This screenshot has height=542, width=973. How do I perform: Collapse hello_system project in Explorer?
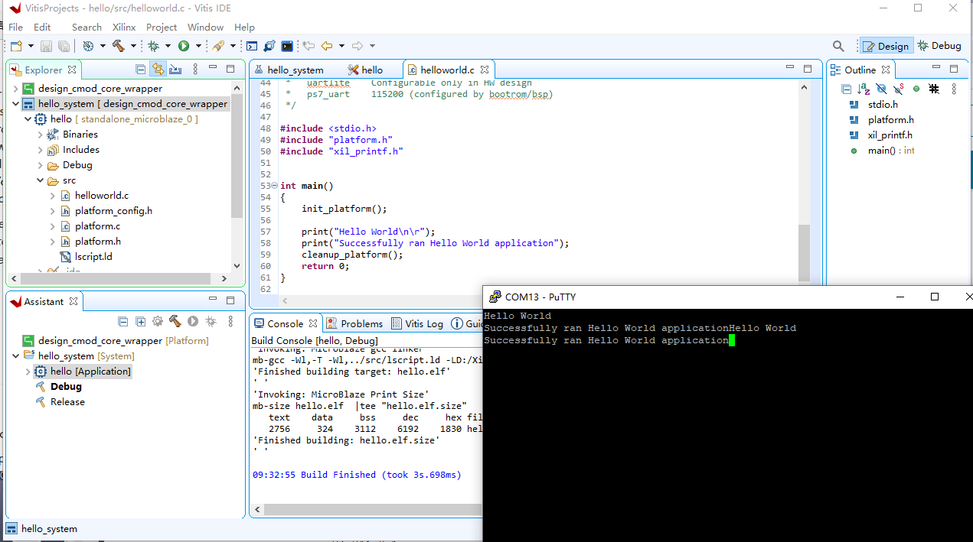click(15, 104)
